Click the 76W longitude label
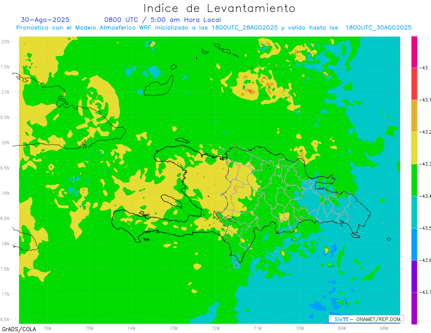Viewport: 431px width, 333px height. tap(47, 328)
